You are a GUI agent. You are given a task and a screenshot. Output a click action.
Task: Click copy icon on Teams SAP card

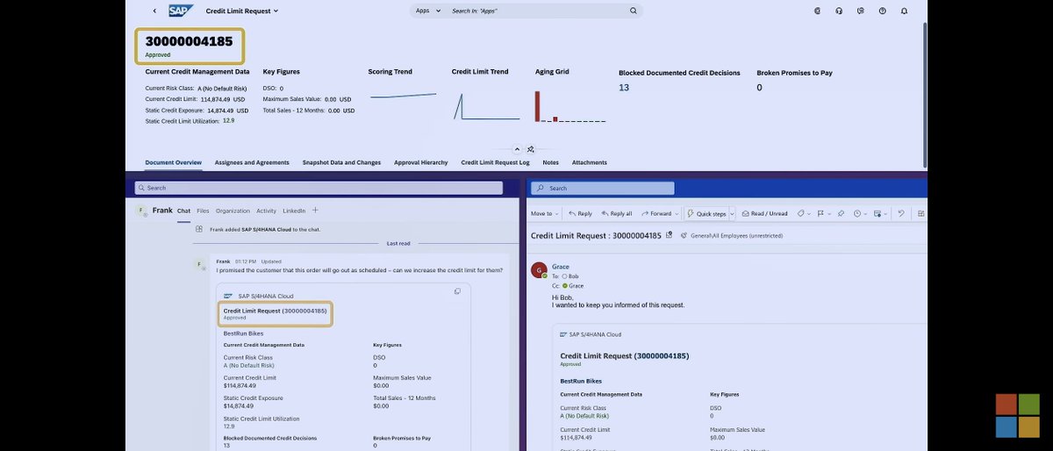click(x=457, y=291)
